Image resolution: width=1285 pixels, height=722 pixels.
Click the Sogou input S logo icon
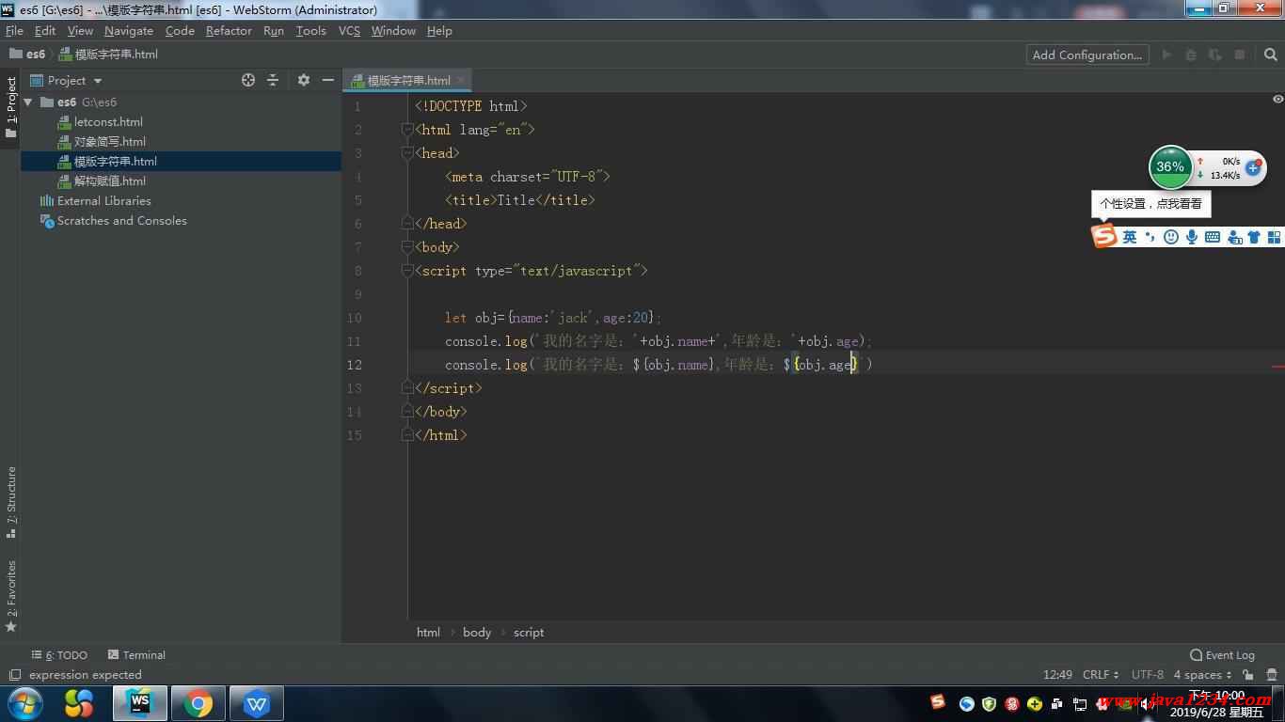click(x=1103, y=236)
